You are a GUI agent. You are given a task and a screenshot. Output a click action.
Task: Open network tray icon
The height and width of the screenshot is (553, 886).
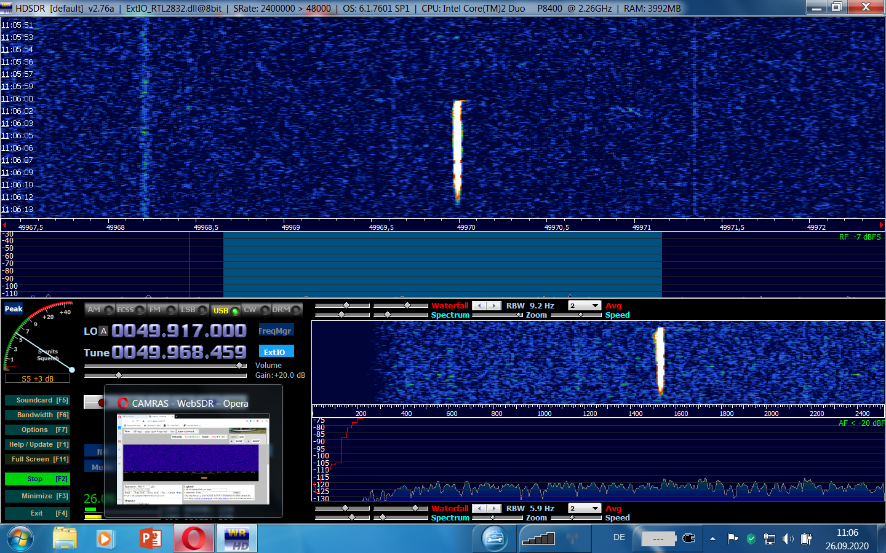(x=769, y=539)
